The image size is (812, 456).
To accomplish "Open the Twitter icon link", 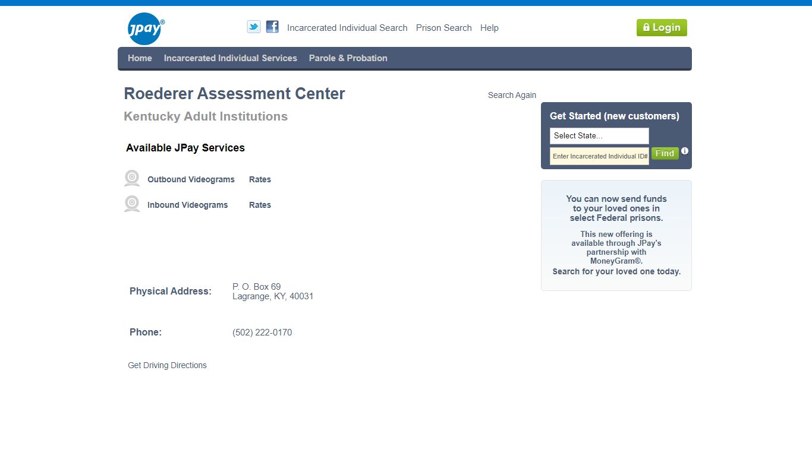I will tap(254, 27).
